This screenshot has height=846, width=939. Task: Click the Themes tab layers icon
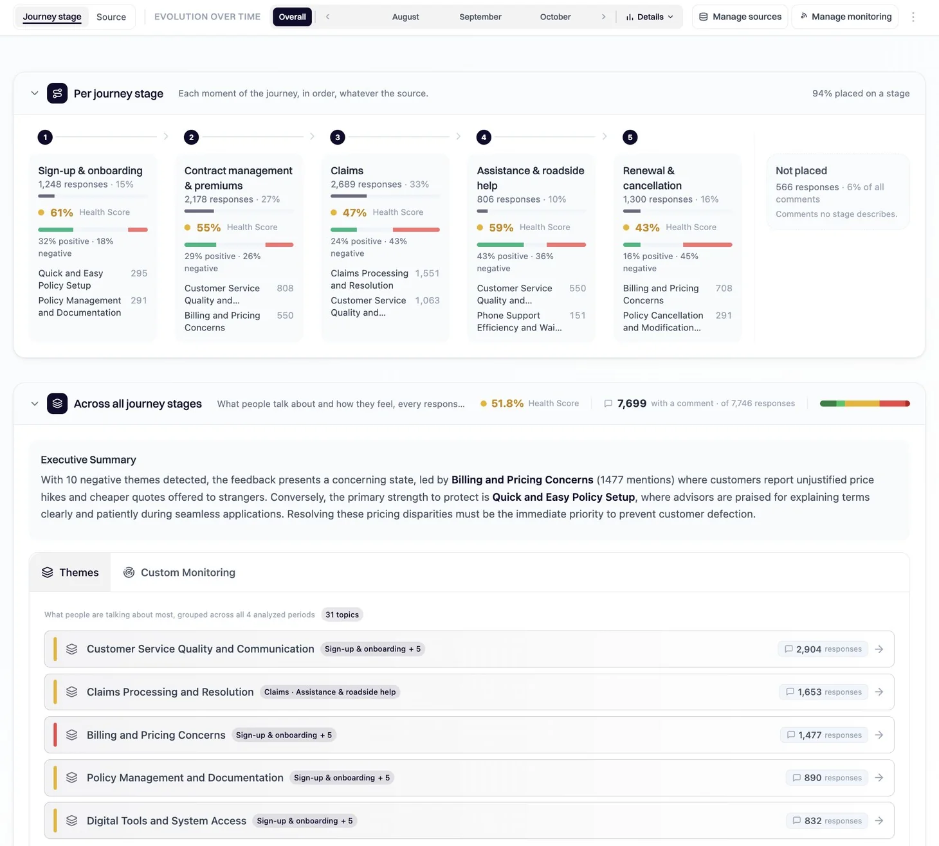tap(48, 572)
